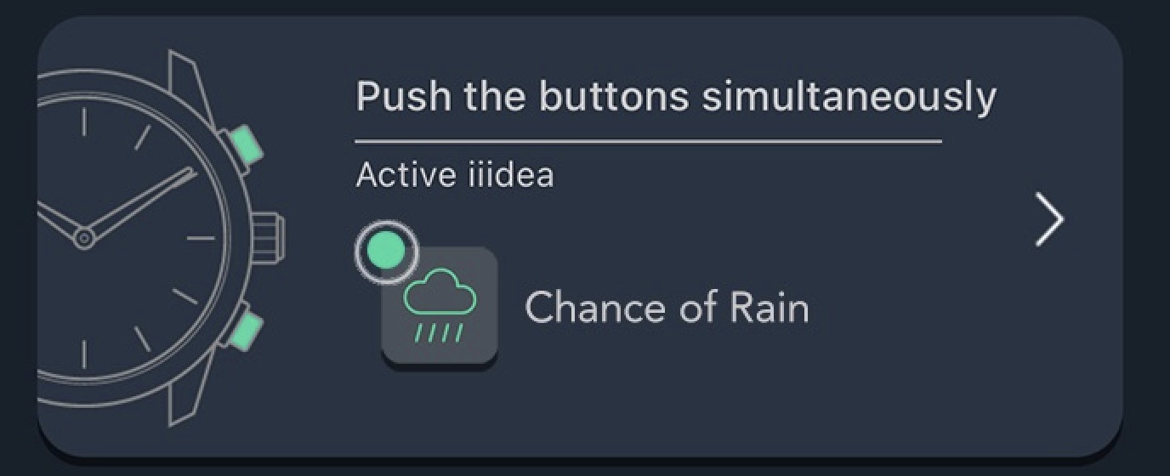Click the Push the buttons simultaneously heading
This screenshot has height=476, width=1170.
pos(675,96)
